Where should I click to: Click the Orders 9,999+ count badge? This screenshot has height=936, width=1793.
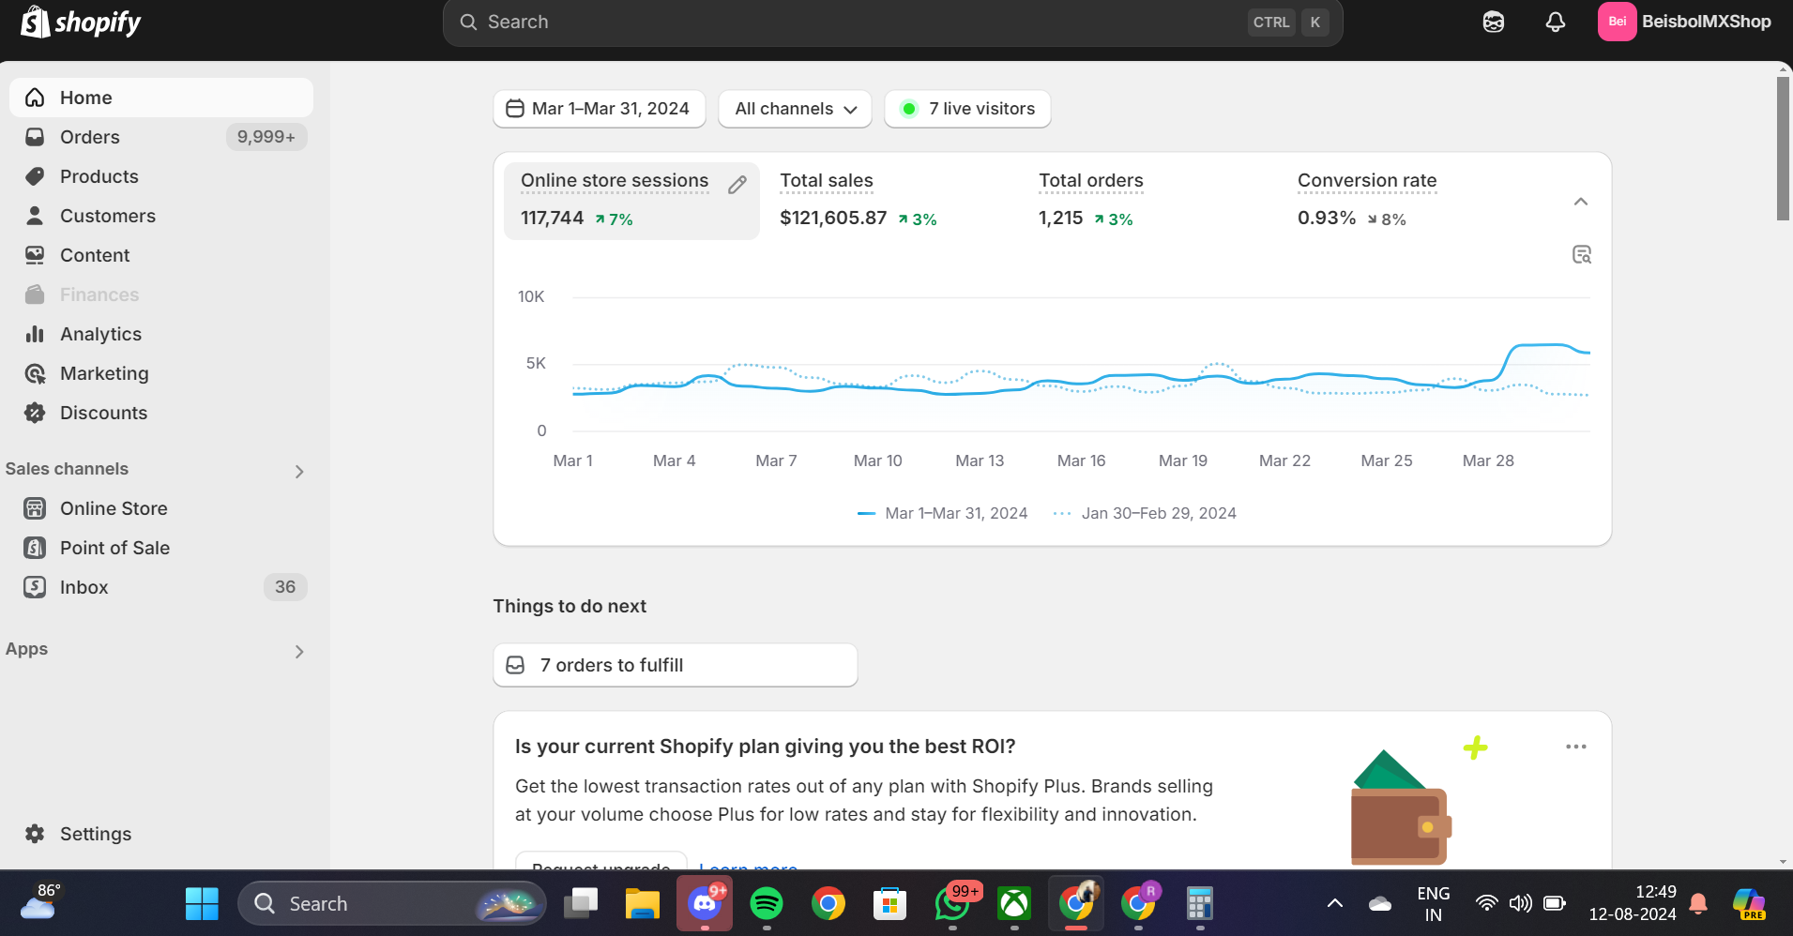tap(266, 137)
